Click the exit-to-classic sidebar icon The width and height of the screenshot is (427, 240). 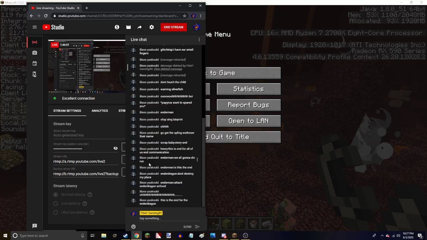tap(35, 74)
